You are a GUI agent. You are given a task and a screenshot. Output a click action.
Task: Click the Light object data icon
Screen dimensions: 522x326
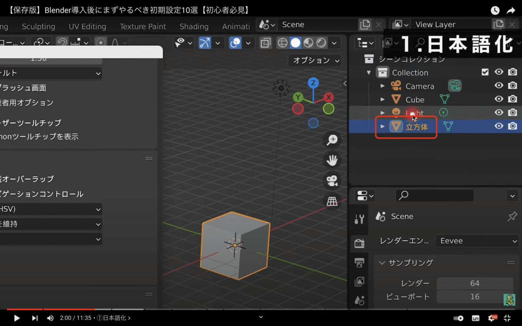click(443, 113)
